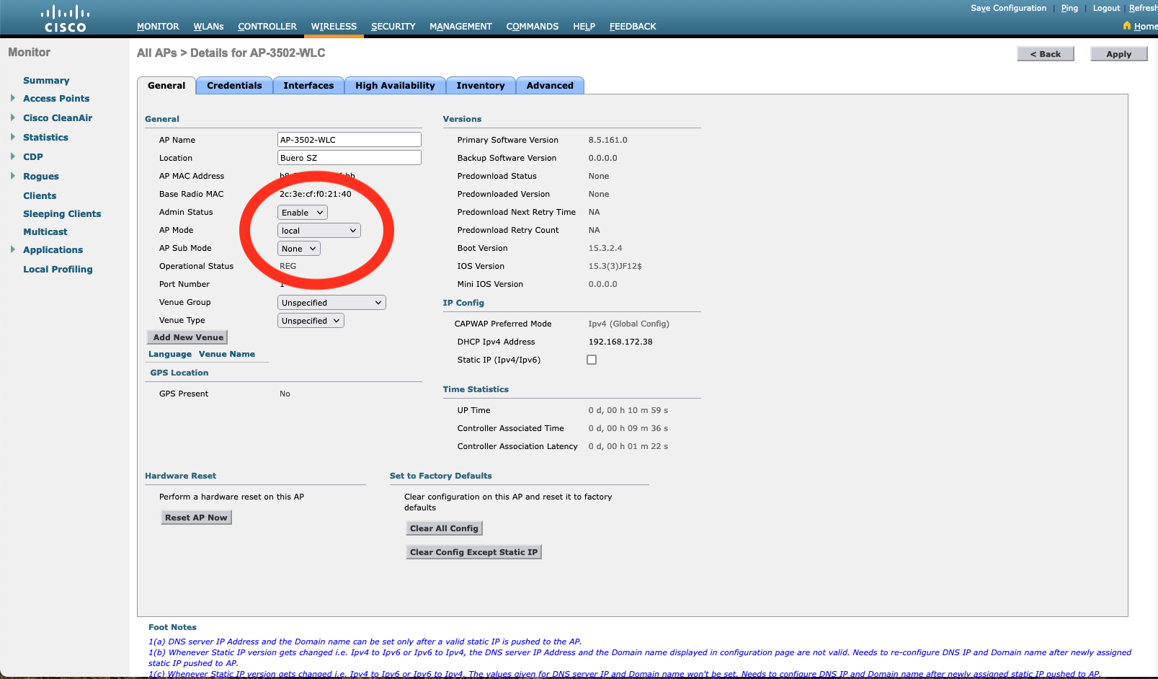Expand the Rogues sidebar arrow
This screenshot has height=679, width=1158.
[x=13, y=176]
